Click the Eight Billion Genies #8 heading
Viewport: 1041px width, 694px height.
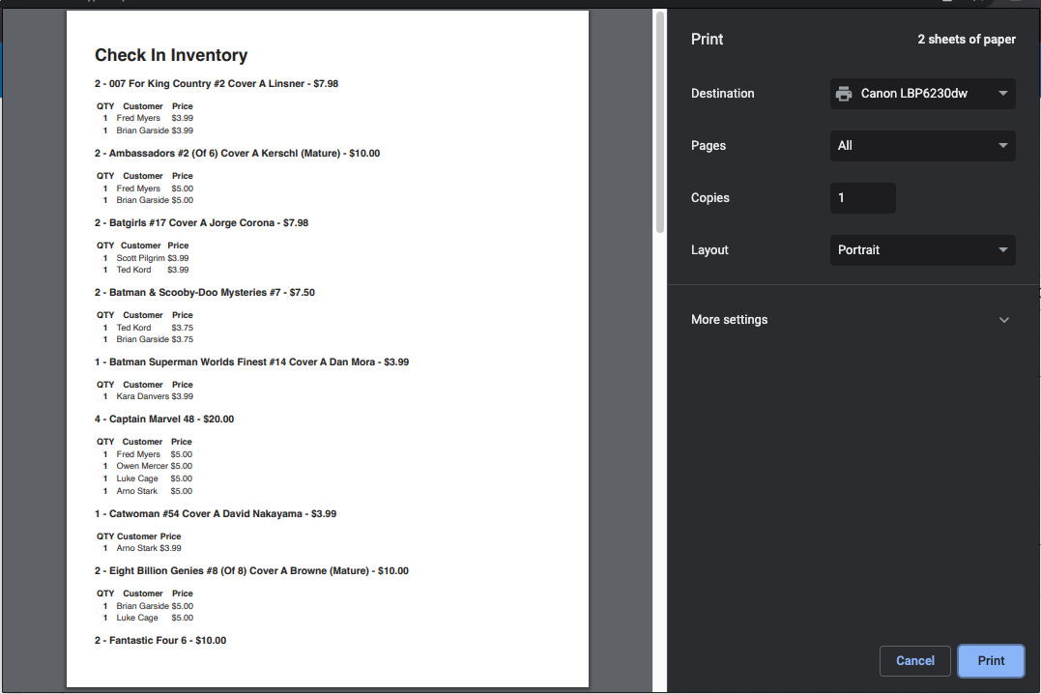[x=251, y=571]
